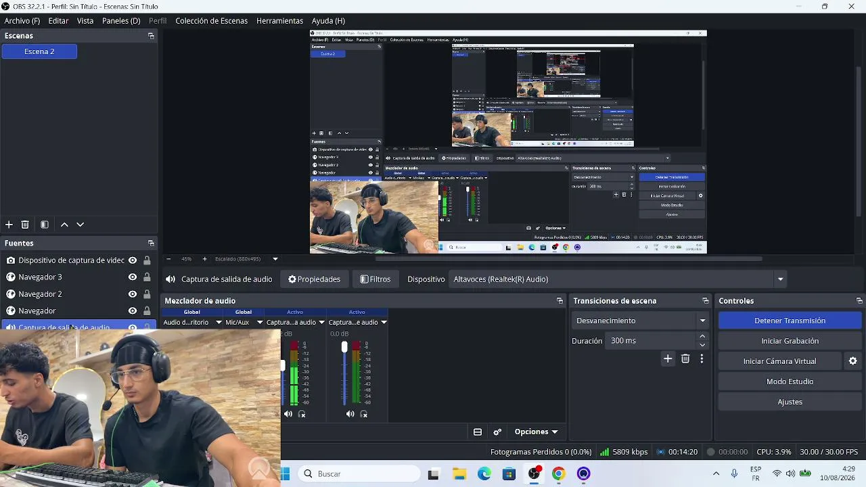The width and height of the screenshot is (866, 487).
Task: Hide the Dispositivo de captura de video source
Action: pyautogui.click(x=133, y=260)
